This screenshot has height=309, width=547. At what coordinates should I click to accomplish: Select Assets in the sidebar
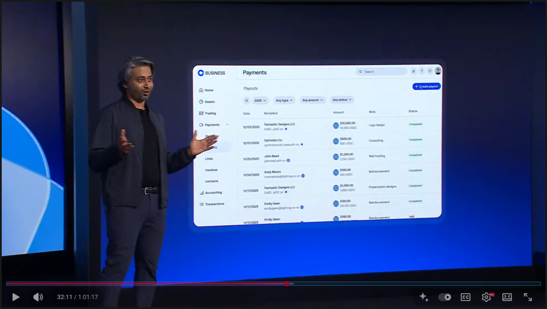click(209, 102)
